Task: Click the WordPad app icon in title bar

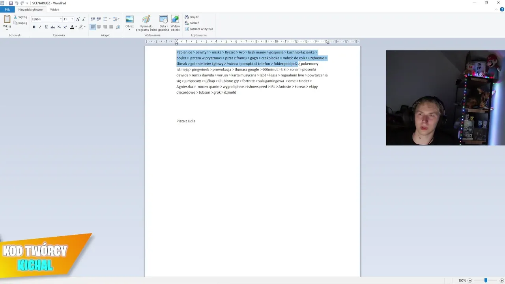Action: [x=2, y=3]
